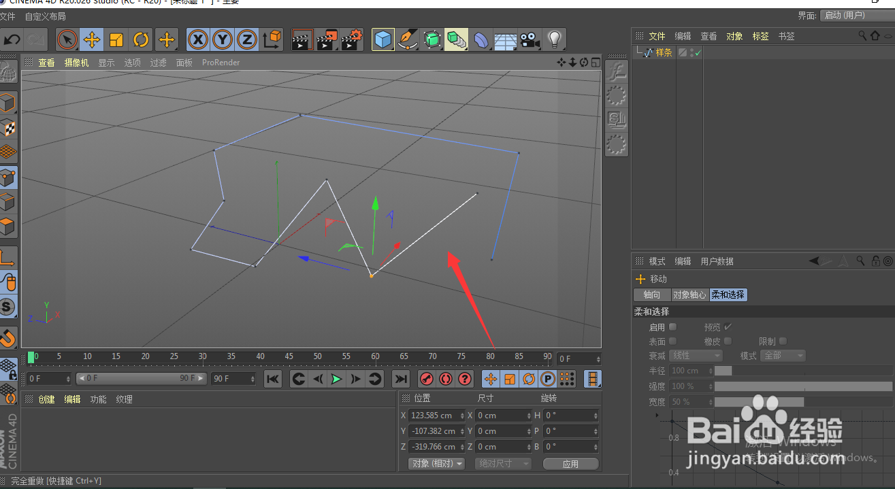
Task: Open the 创建 material menu
Action: click(x=46, y=399)
